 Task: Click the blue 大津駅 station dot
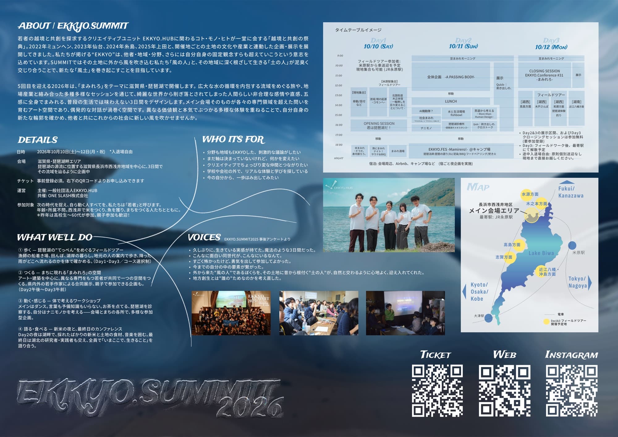[489, 318]
